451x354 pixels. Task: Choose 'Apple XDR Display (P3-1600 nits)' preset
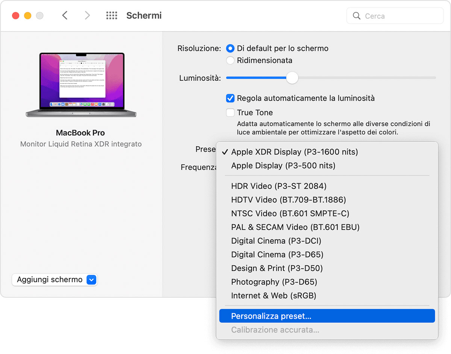[294, 152]
